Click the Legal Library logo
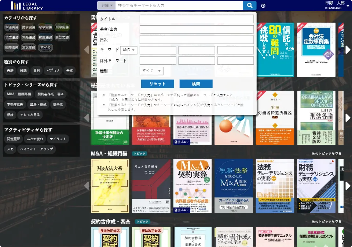Viewport: 352px width, 247px height. click(x=27, y=5)
